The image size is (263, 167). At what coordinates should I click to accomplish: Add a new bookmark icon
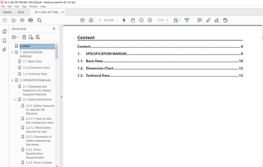(x=31, y=37)
